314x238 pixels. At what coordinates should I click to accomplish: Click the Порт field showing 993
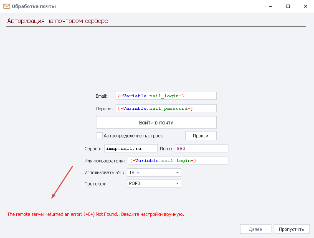tap(201, 149)
